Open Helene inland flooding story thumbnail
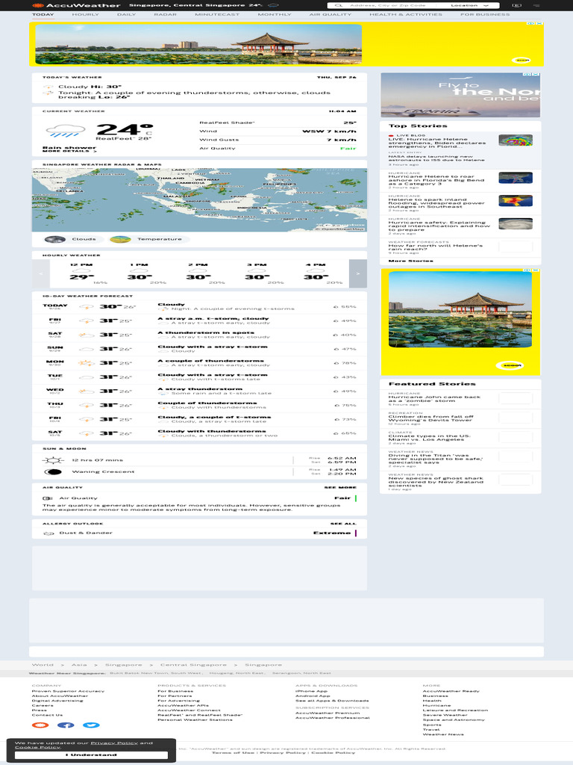Image resolution: width=573 pixels, height=765 pixels. click(516, 200)
